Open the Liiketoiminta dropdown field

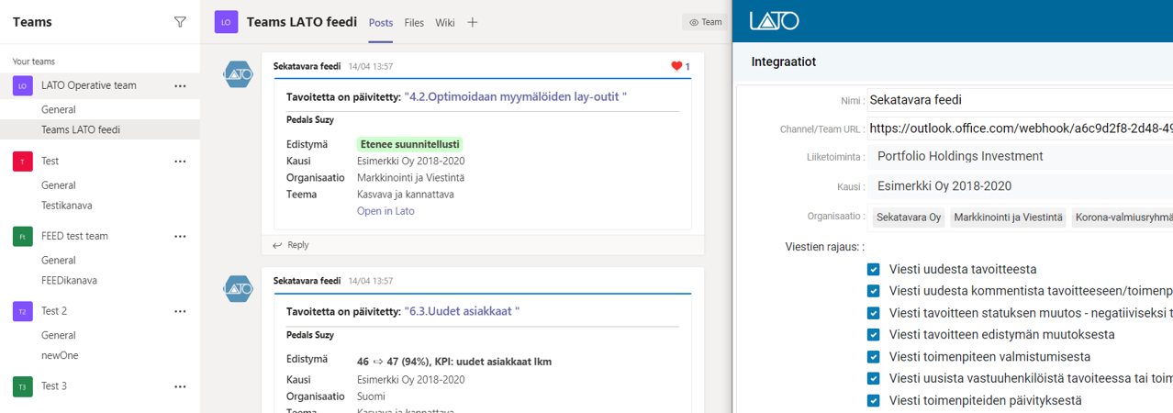click(1019, 157)
